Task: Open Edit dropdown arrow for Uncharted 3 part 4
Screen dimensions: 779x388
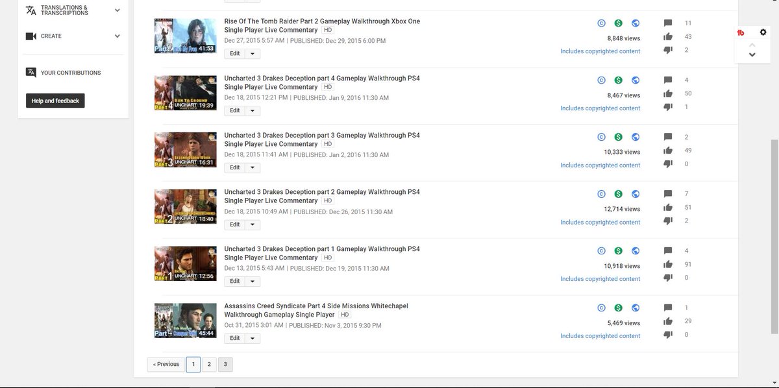Action: click(x=253, y=111)
